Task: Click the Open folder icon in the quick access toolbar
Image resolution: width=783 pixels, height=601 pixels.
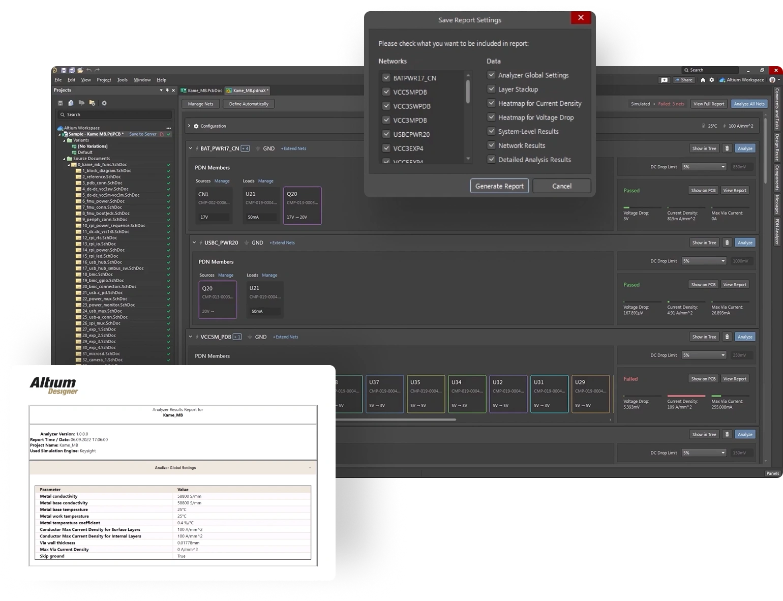Action: [x=80, y=70]
